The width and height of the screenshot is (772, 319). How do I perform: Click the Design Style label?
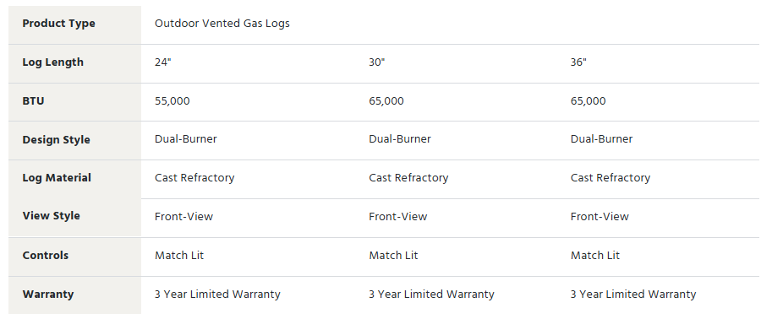(x=56, y=140)
